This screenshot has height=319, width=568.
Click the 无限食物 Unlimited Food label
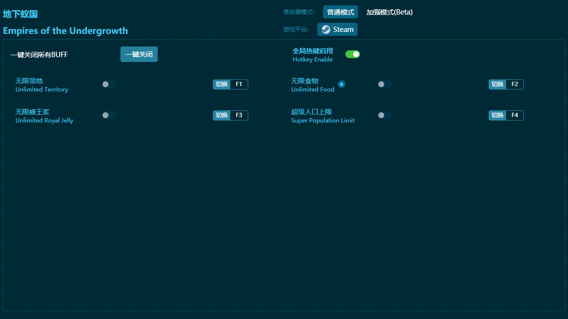point(313,85)
